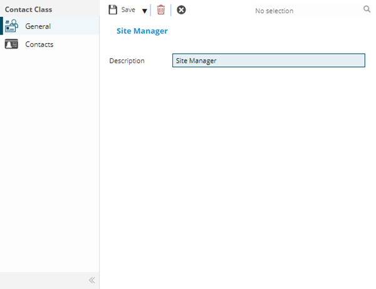Viewport: 376px width, 289px height.
Task: Collapse sidebar with double chevron icon
Action: click(x=91, y=280)
